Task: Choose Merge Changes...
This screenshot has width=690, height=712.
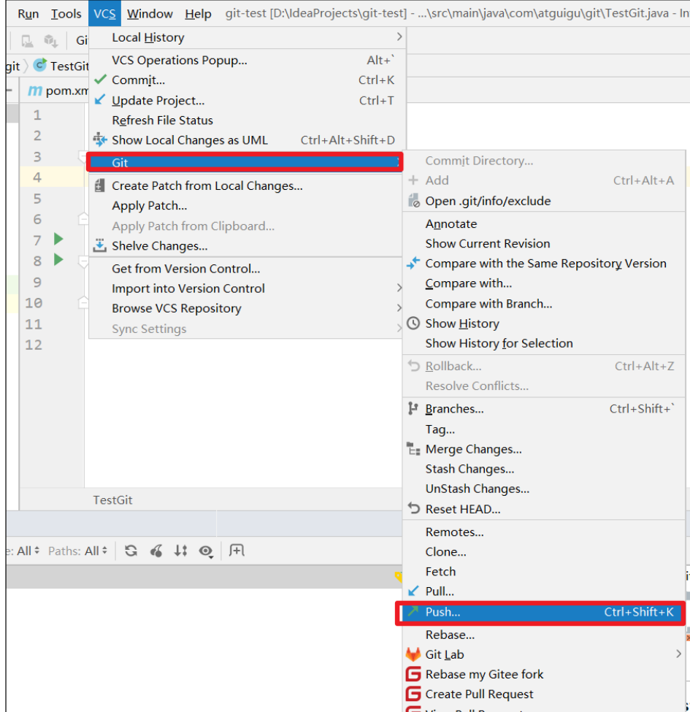Action: pos(544,449)
